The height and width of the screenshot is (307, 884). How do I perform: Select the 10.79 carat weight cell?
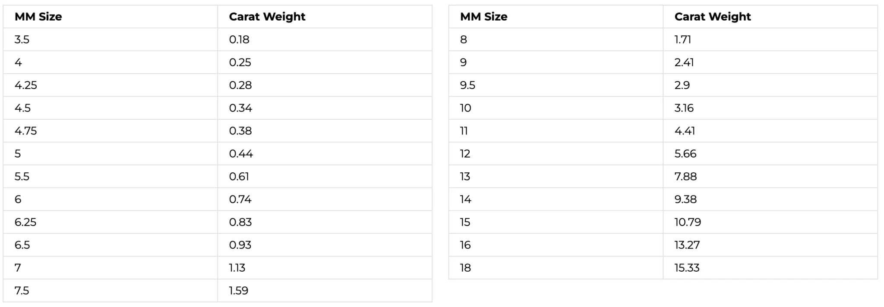click(688, 222)
